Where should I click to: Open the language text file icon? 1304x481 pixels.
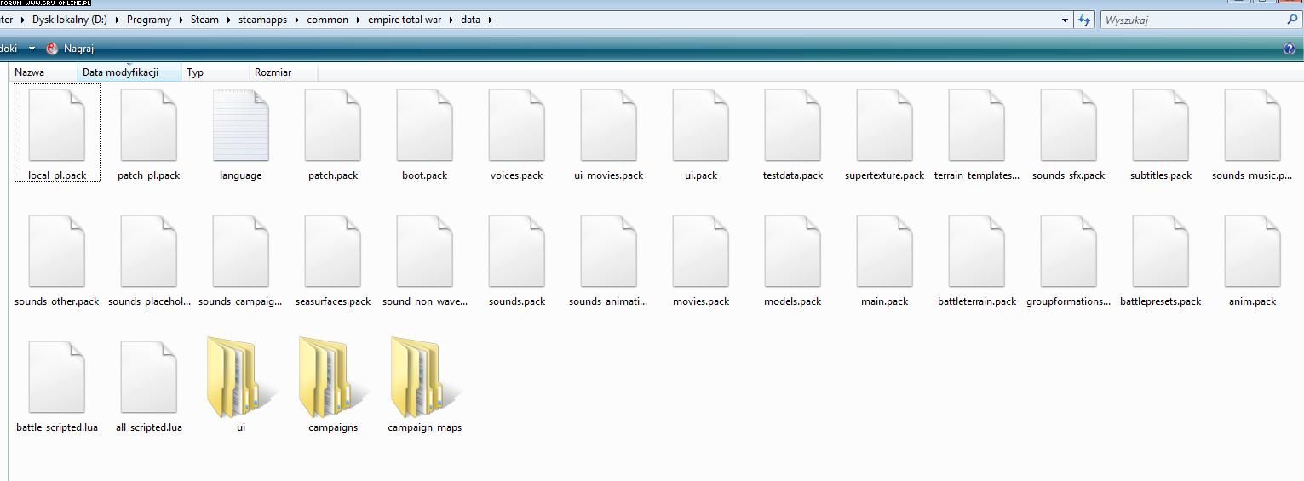click(241, 125)
